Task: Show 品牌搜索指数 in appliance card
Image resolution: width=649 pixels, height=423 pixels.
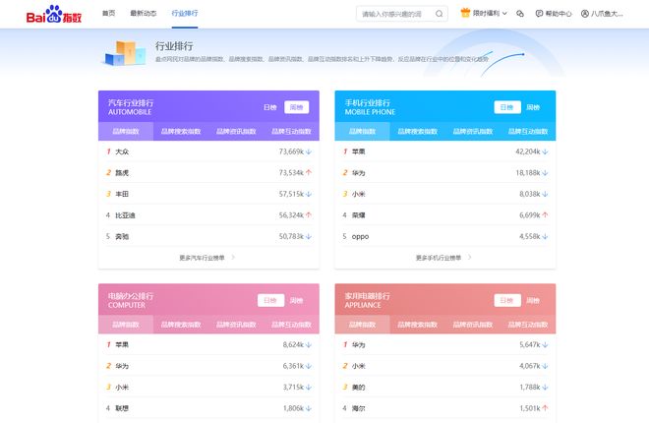Action: tap(418, 325)
